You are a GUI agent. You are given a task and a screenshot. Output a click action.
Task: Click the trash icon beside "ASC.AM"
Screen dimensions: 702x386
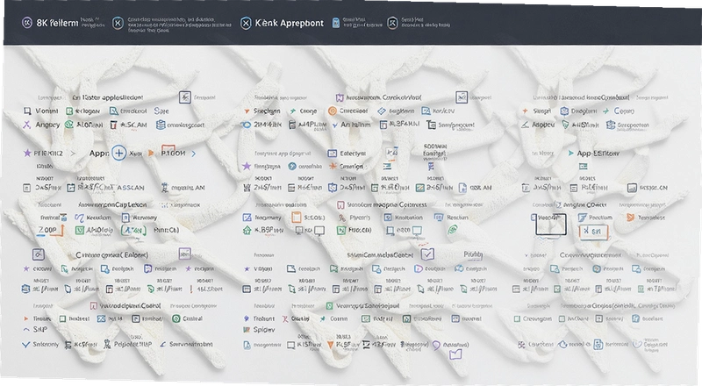tap(113, 125)
